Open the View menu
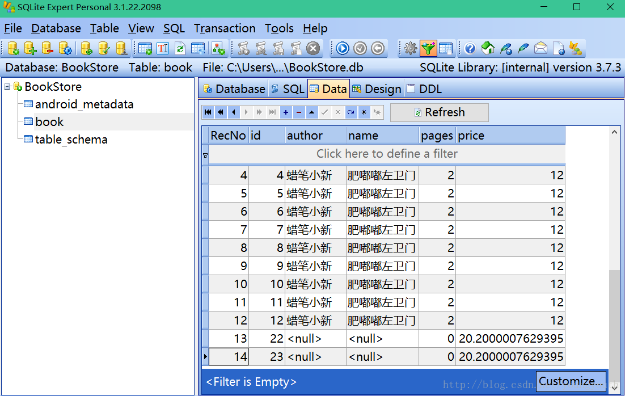Viewport: 625px width, 396px height. [141, 28]
